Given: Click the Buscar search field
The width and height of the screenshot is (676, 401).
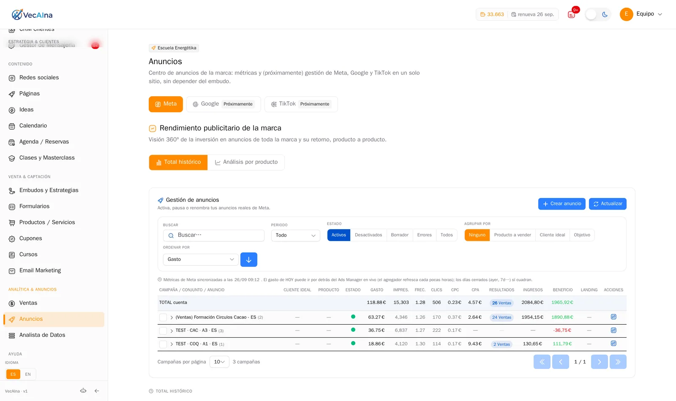Looking at the screenshot, I should pos(214,236).
